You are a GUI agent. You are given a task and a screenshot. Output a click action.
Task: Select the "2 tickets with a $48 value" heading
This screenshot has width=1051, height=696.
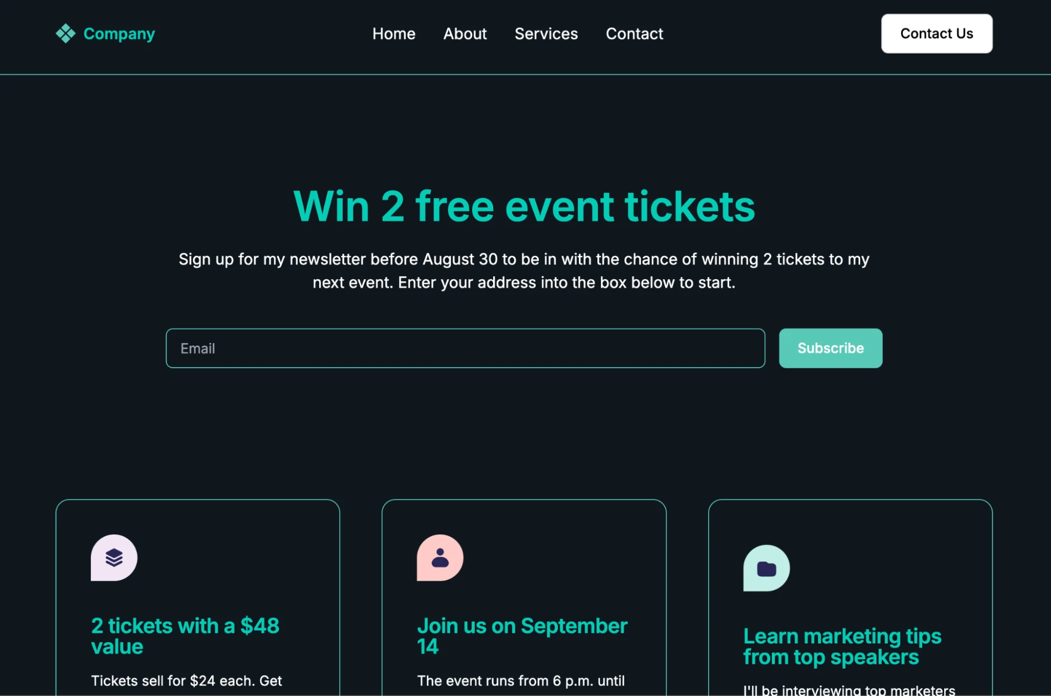185,636
